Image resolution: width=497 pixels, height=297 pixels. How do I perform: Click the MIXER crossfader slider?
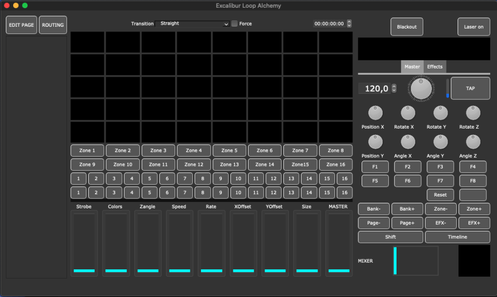[x=415, y=261]
